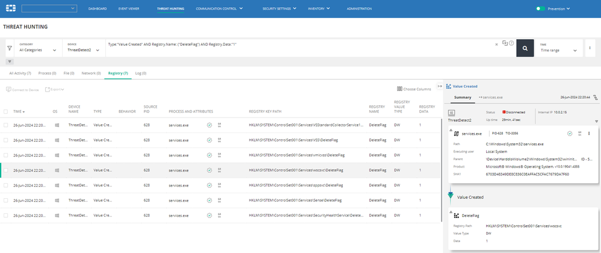Click the services.exe kebab menu in summary

click(589, 133)
